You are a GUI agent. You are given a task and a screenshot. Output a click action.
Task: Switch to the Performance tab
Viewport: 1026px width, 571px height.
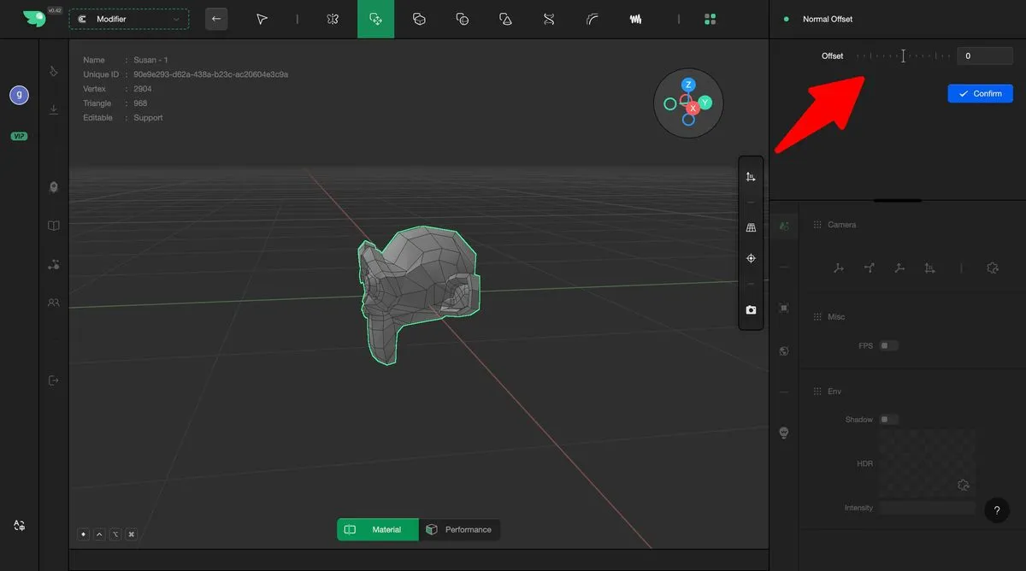coord(459,530)
